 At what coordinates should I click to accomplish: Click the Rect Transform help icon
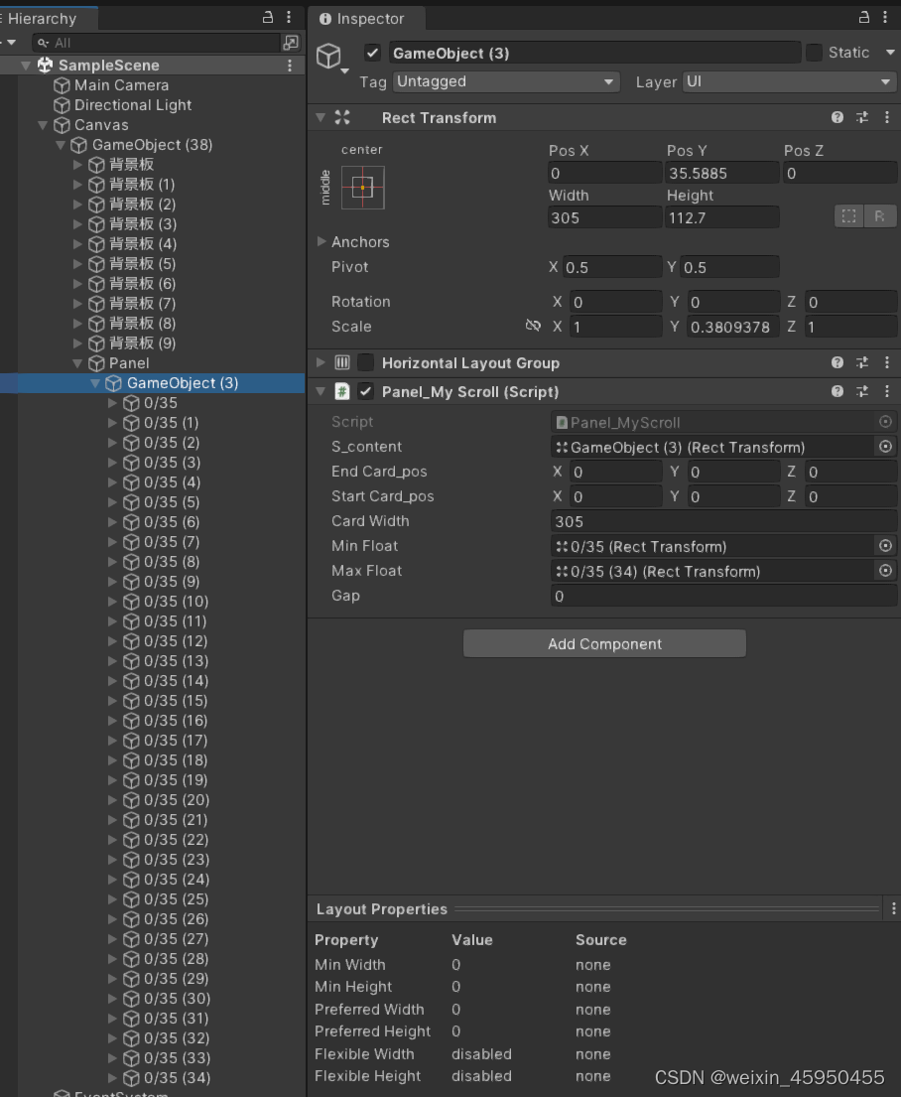point(837,117)
